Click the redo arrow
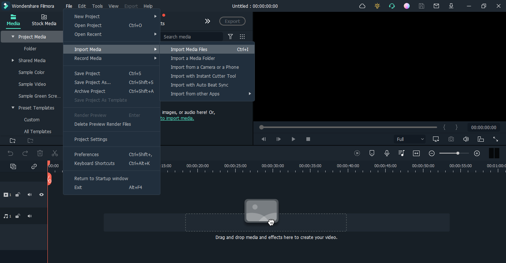This screenshot has height=263, width=506. point(25,153)
